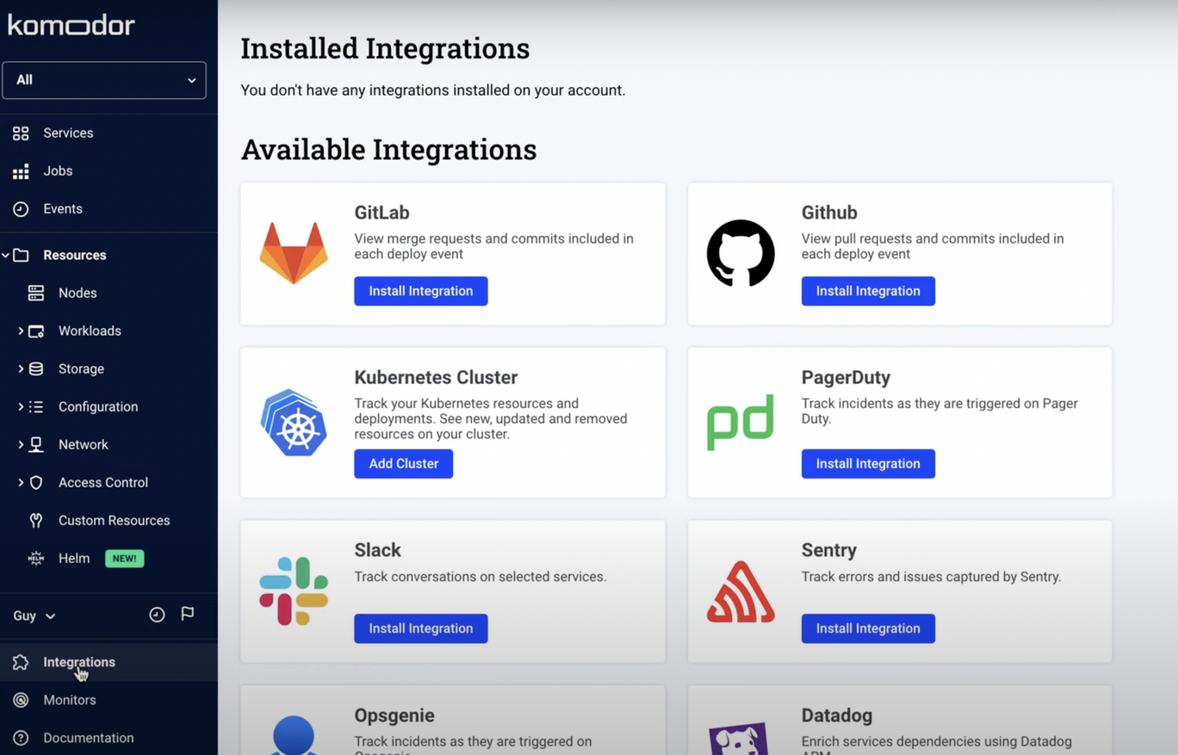Open Nodes under Resources

[78, 293]
